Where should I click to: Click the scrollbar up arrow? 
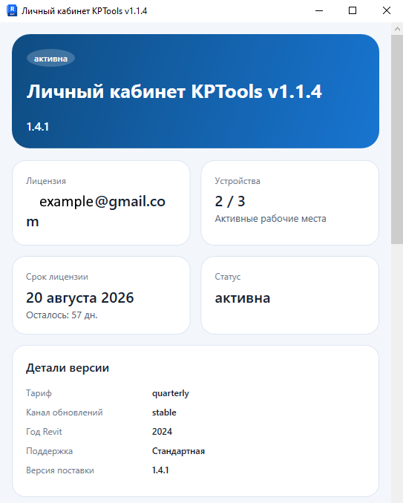click(x=397, y=29)
